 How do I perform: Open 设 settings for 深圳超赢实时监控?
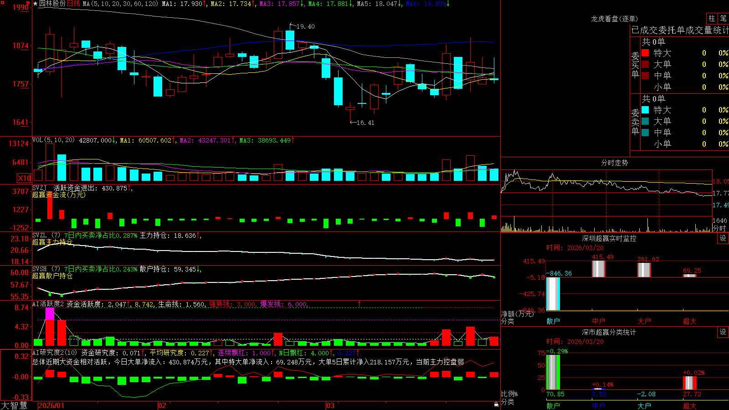click(723, 238)
